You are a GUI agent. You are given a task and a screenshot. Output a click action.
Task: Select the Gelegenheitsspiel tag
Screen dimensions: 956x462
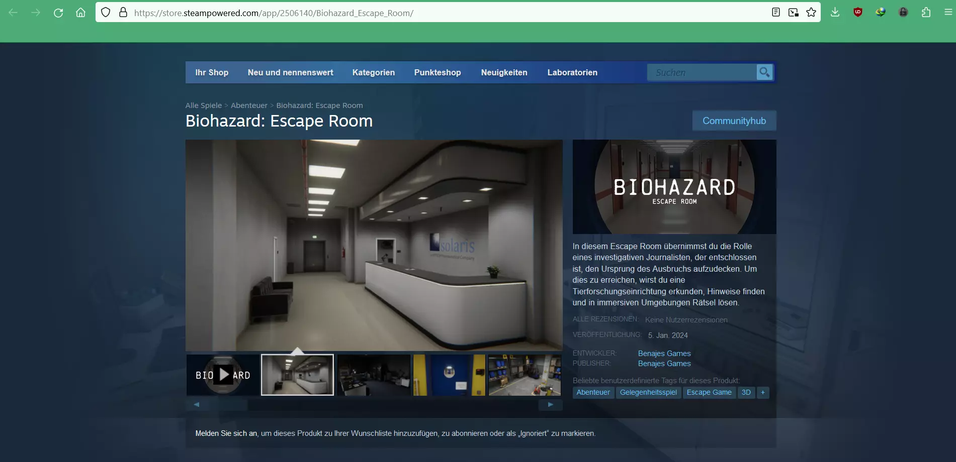pyautogui.click(x=648, y=392)
